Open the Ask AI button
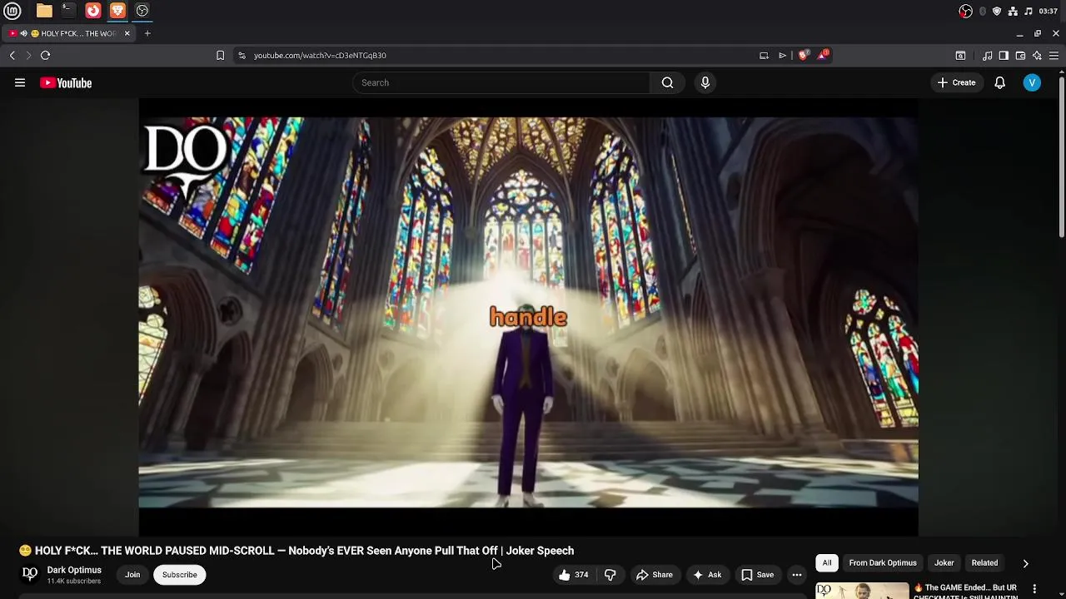The image size is (1066, 599). tap(707, 575)
